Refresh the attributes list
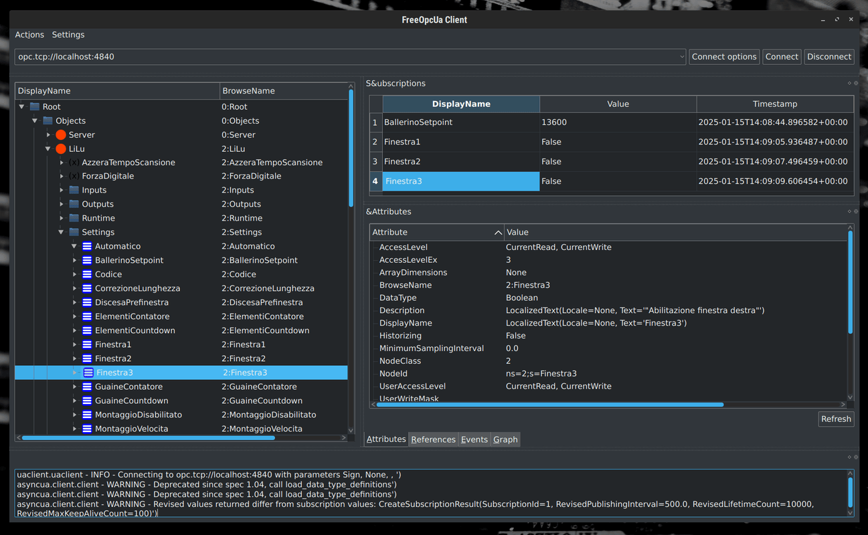 tap(836, 419)
